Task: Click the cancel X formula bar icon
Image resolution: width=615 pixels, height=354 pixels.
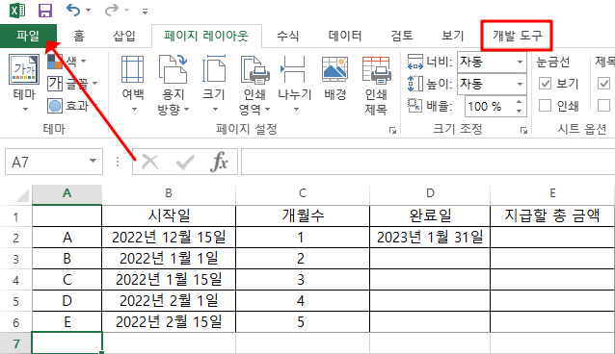Action: coord(149,162)
